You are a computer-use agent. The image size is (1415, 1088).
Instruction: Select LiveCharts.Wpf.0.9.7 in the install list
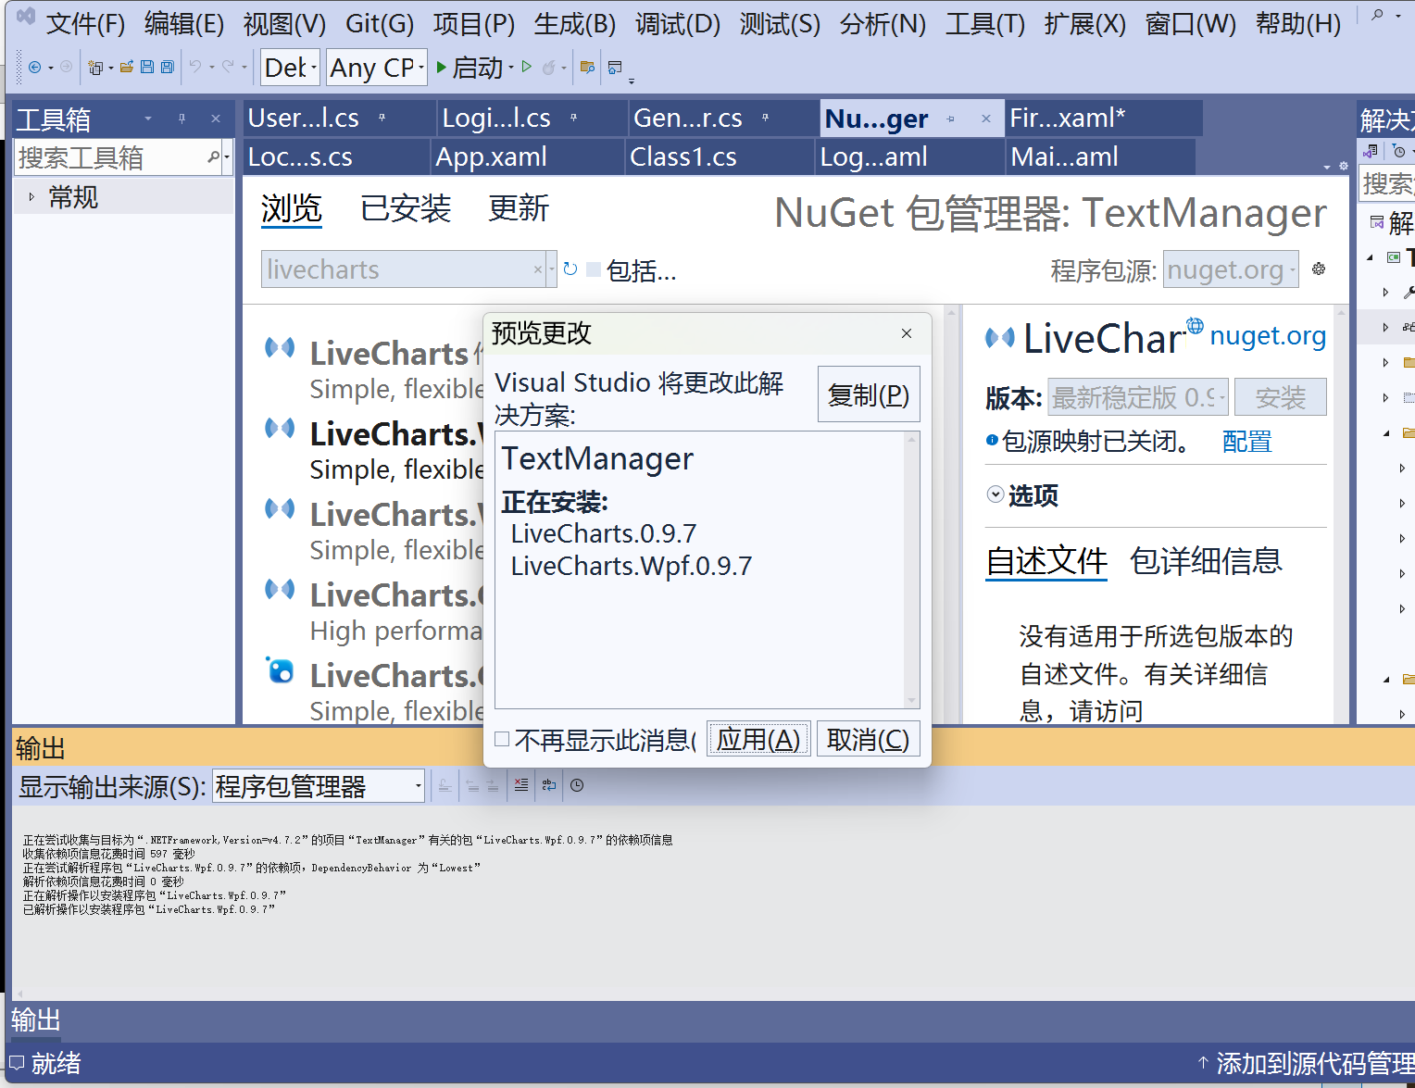(632, 566)
